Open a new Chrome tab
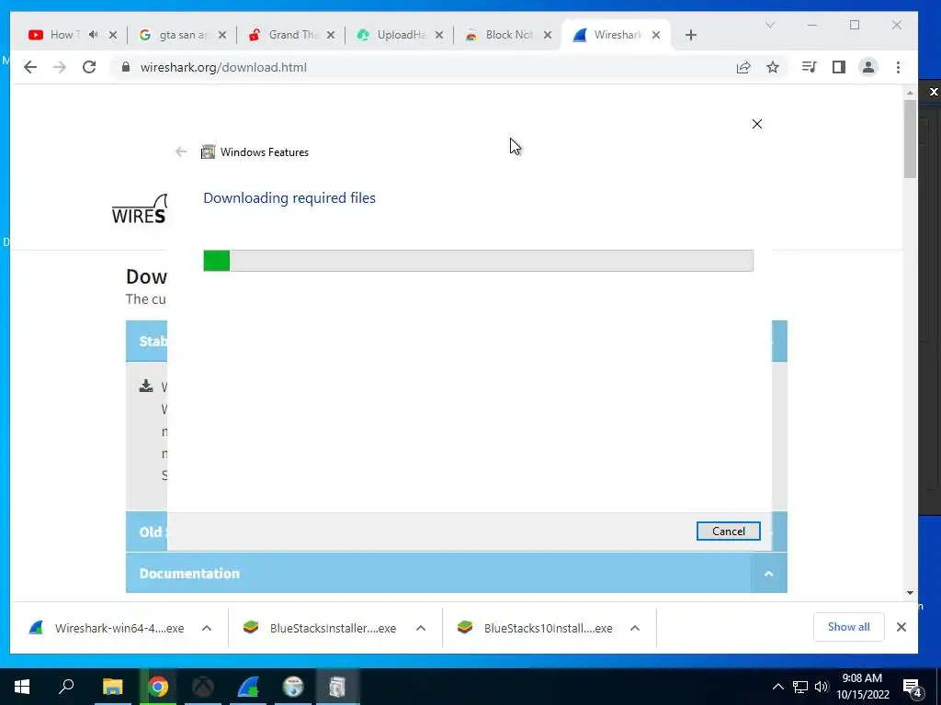941x705 pixels. pos(691,35)
